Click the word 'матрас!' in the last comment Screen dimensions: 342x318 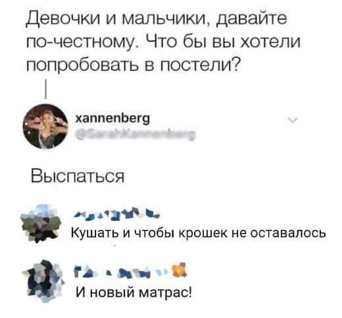166,293
